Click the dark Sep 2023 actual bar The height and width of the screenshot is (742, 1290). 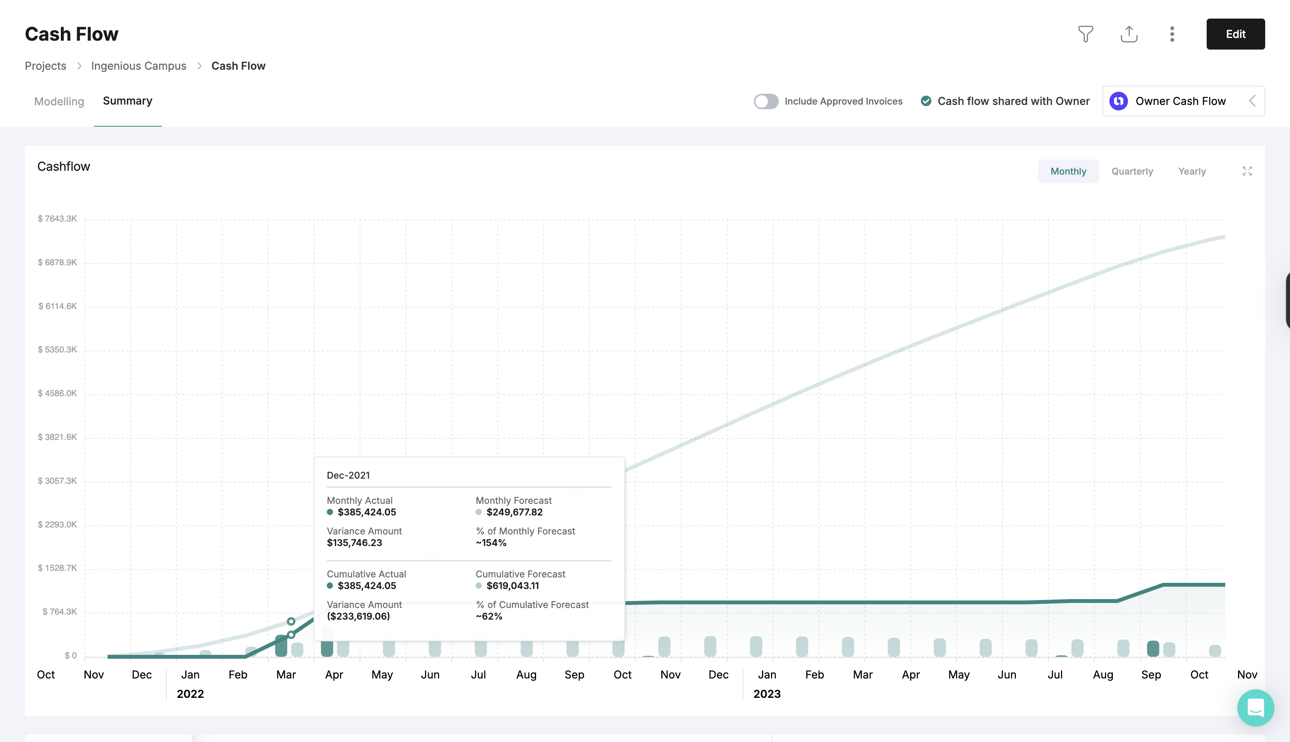[1152, 648]
